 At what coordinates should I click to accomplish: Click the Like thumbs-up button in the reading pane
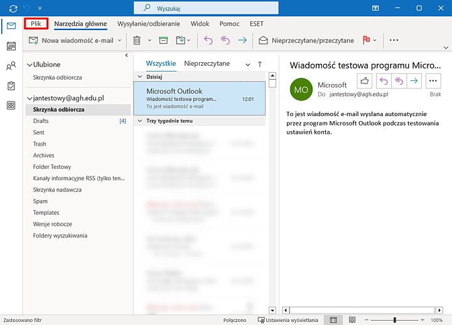pos(364,81)
